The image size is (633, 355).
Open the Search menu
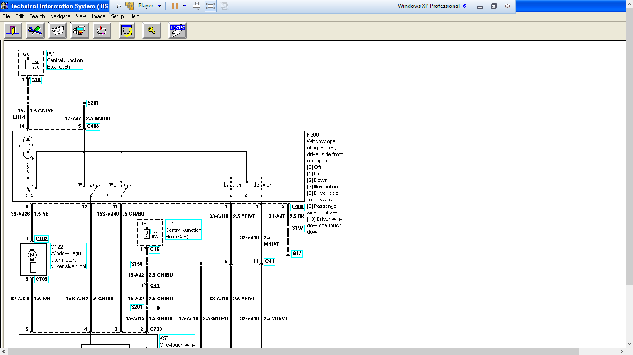pos(37,16)
